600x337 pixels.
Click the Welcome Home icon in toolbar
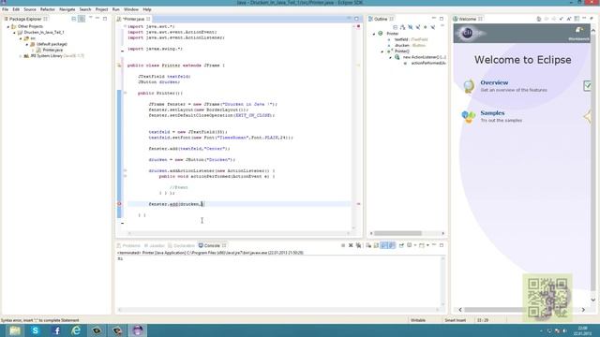click(x=539, y=19)
